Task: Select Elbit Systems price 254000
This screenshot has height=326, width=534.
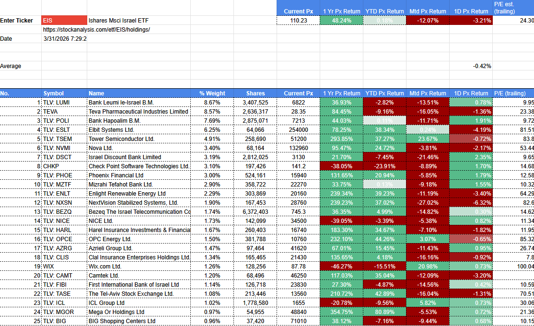Action: (298, 130)
